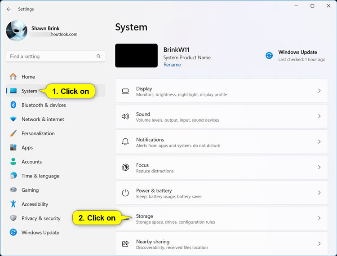
Task: Click the Find a setting search field
Action: pyautogui.click(x=49, y=57)
